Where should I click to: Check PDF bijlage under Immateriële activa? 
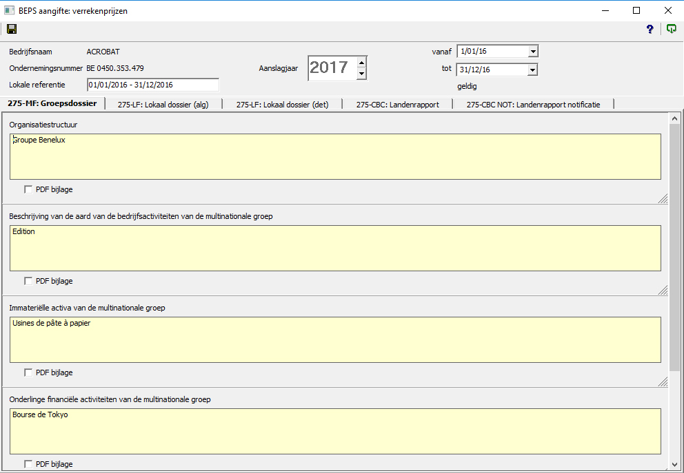click(28, 372)
